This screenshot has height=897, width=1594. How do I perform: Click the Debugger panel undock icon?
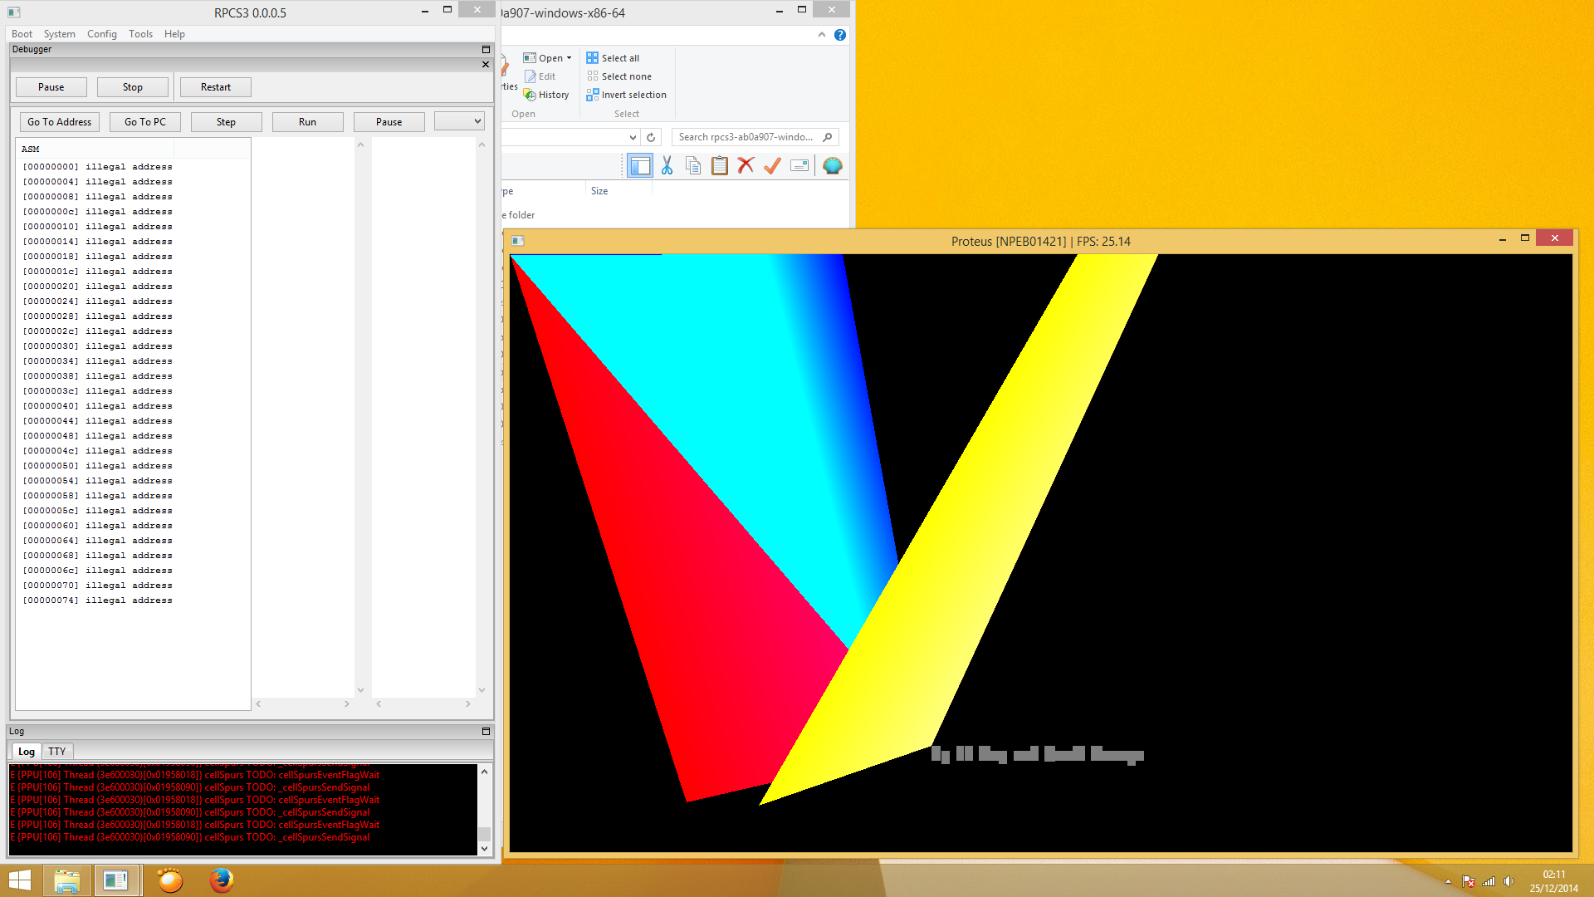click(486, 50)
